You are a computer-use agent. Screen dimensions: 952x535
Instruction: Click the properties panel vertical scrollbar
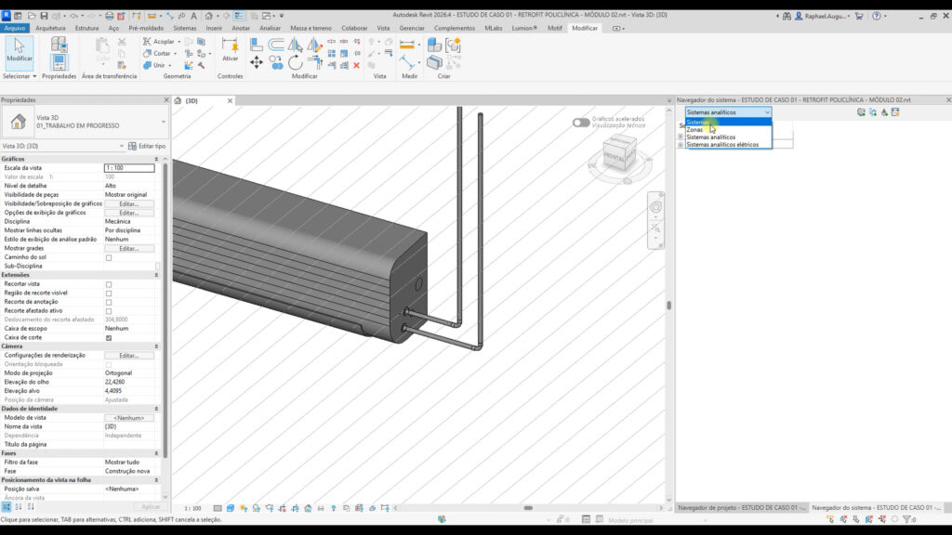tap(165, 309)
